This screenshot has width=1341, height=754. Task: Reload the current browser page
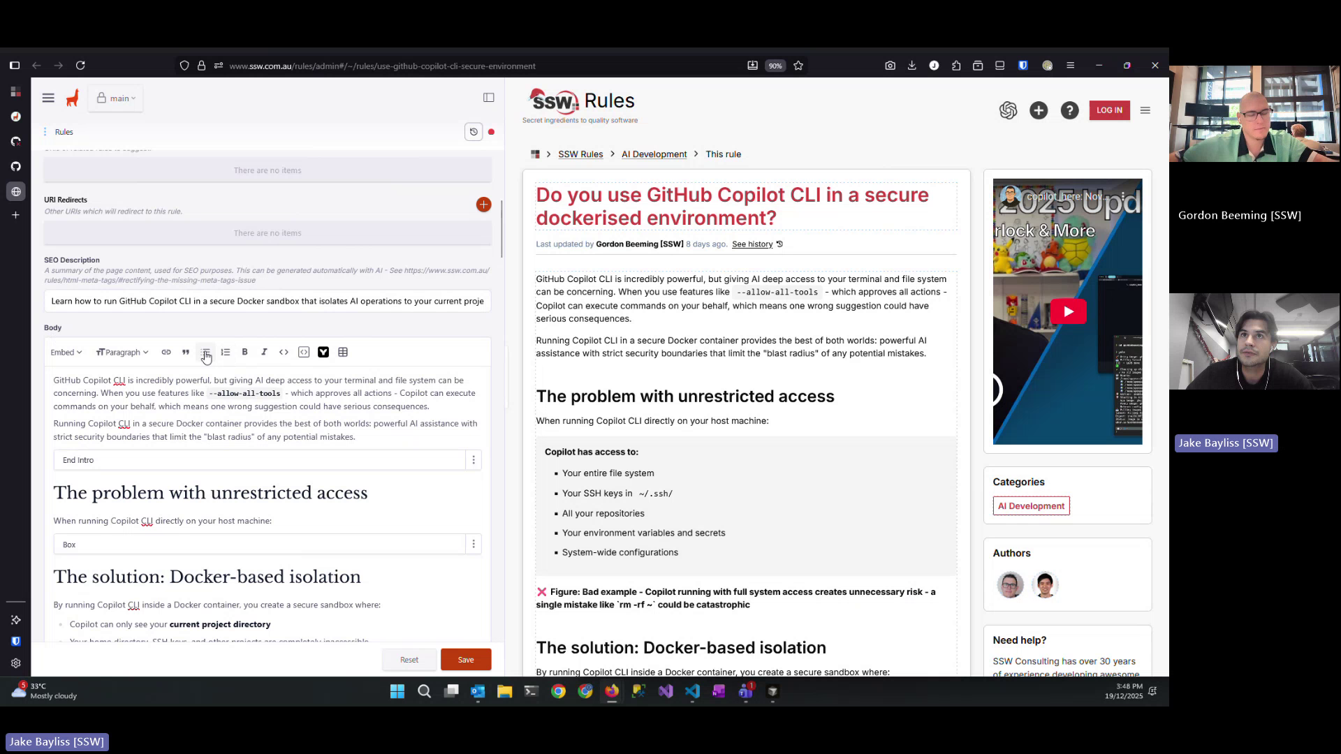coord(80,66)
